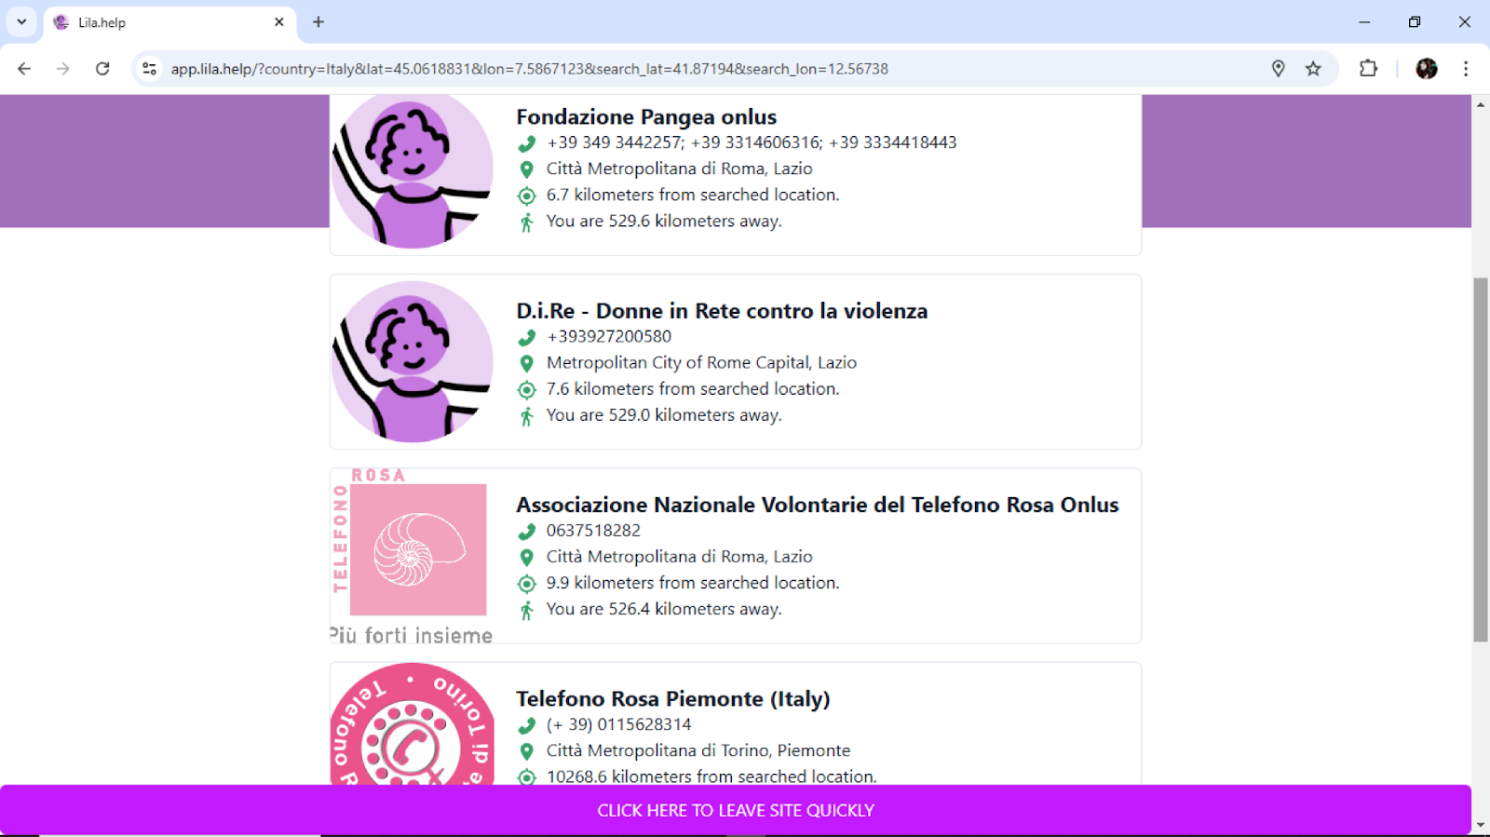Click scrollbar down arrow
This screenshot has width=1490, height=837.
(x=1481, y=825)
